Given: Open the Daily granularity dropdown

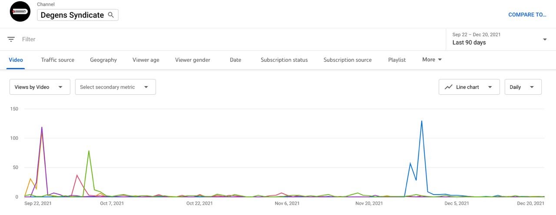Looking at the screenshot, I should click(x=523, y=87).
